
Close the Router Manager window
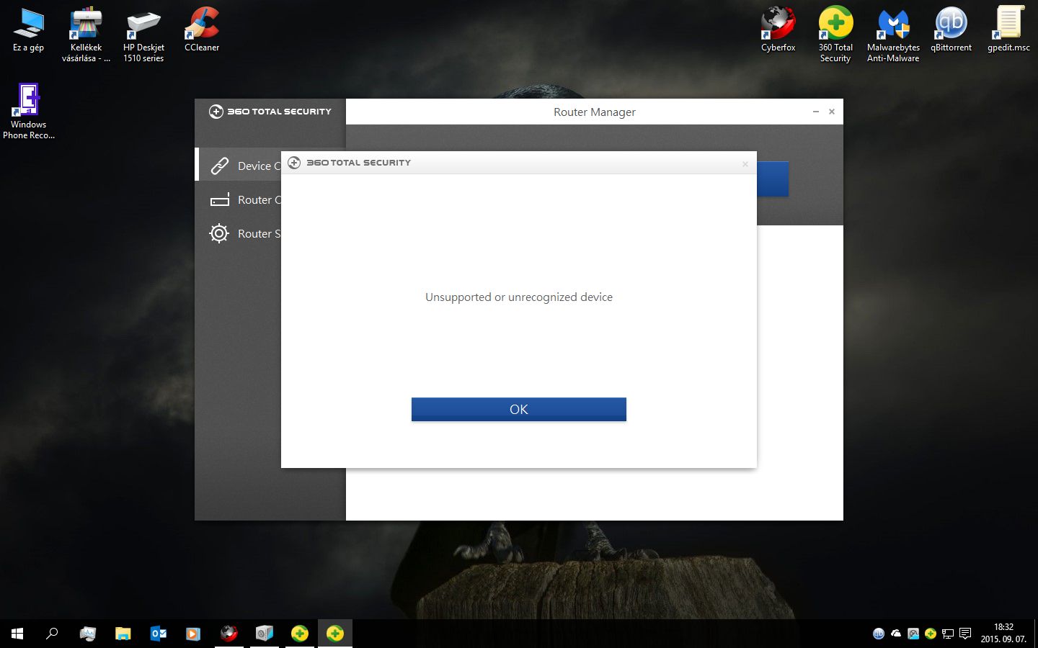[832, 112]
